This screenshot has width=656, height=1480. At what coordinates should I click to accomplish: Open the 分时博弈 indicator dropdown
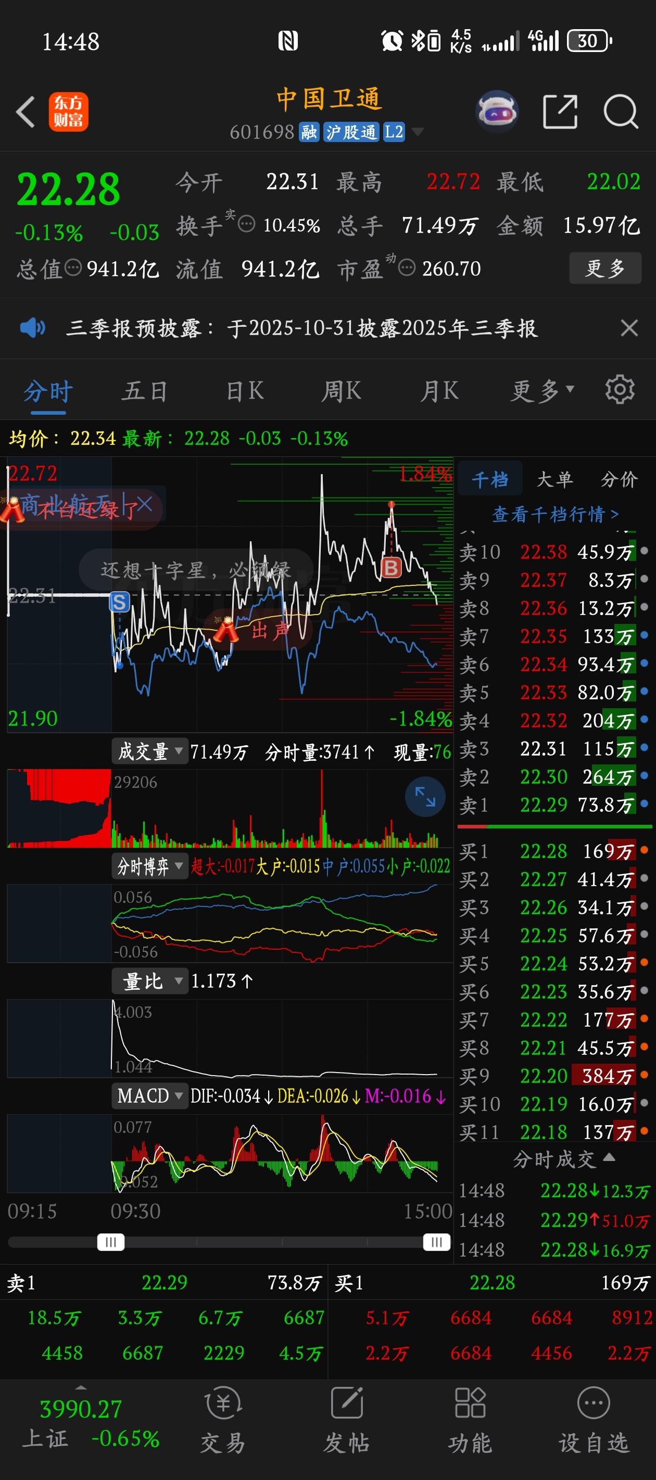click(150, 866)
